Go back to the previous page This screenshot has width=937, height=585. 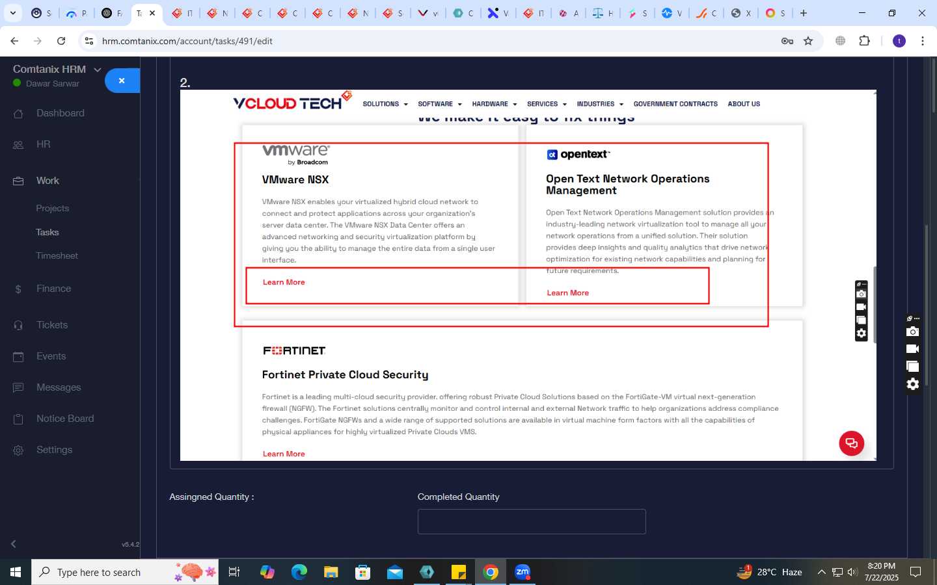pos(14,41)
